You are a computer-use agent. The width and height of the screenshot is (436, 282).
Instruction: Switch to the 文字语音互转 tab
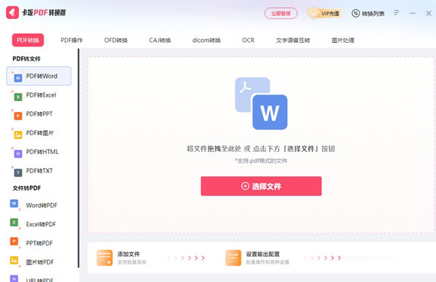pos(293,40)
